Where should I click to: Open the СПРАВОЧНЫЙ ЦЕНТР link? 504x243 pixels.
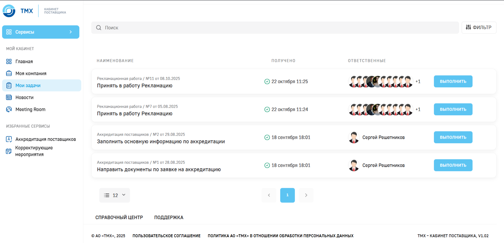point(119,217)
